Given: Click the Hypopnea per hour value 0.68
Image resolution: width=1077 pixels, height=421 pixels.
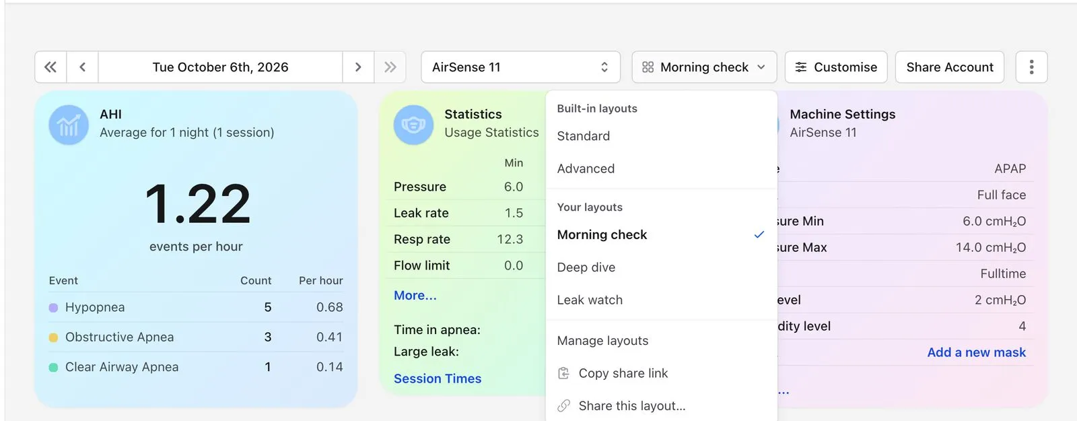Looking at the screenshot, I should pos(330,307).
